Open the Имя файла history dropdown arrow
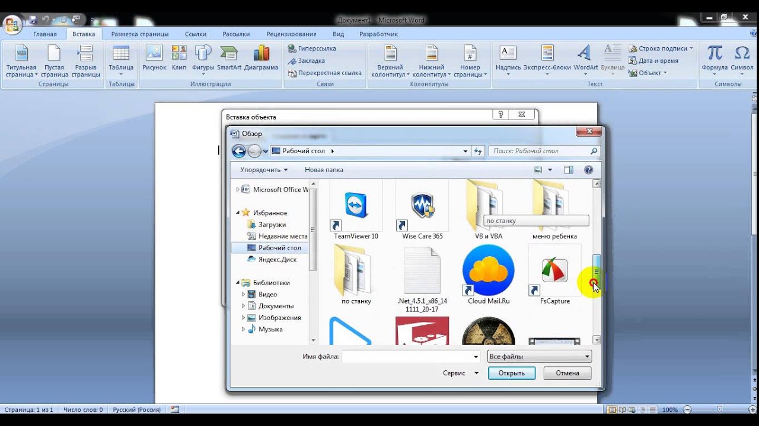 476,357
